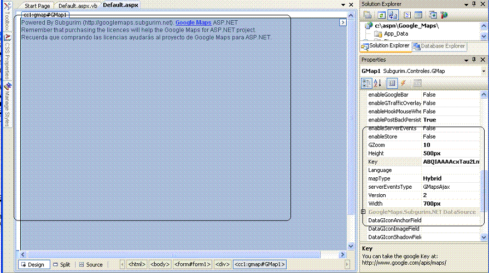
Task: Click the View Code icon in Solution Explorer
Action: click(407, 15)
